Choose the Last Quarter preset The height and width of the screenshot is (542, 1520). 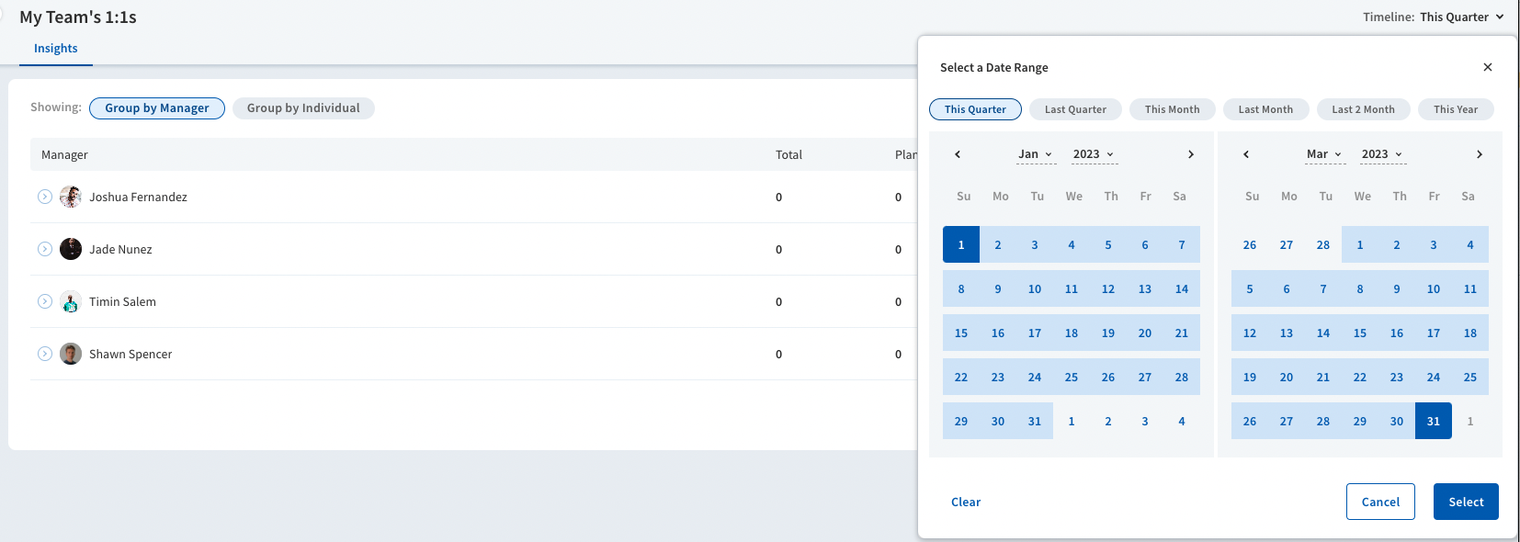1075,109
